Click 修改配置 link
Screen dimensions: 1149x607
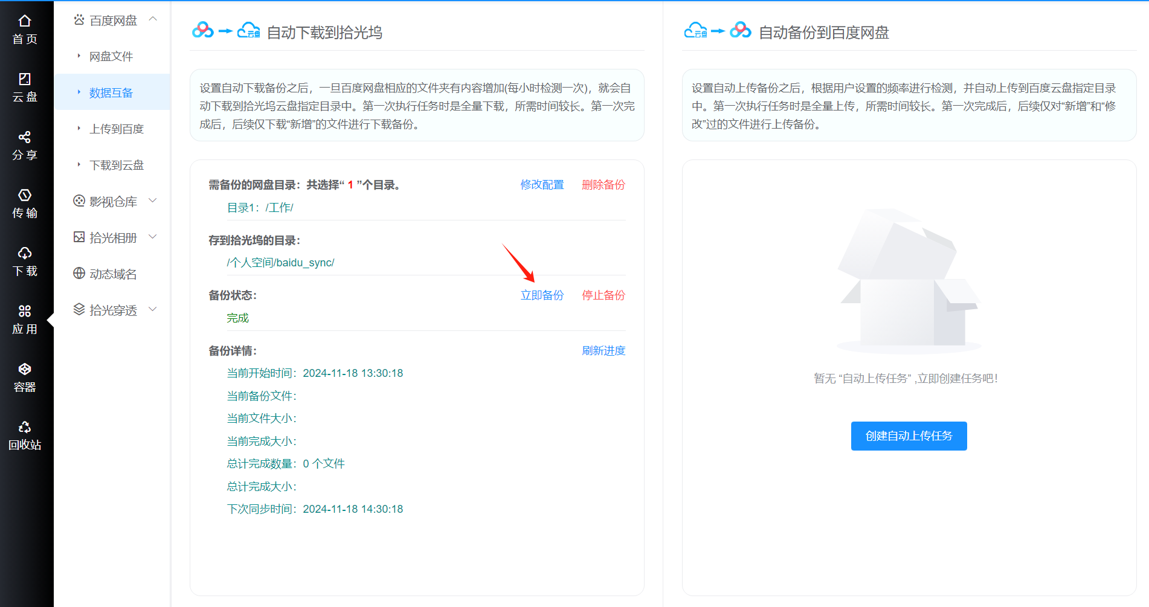[542, 185]
